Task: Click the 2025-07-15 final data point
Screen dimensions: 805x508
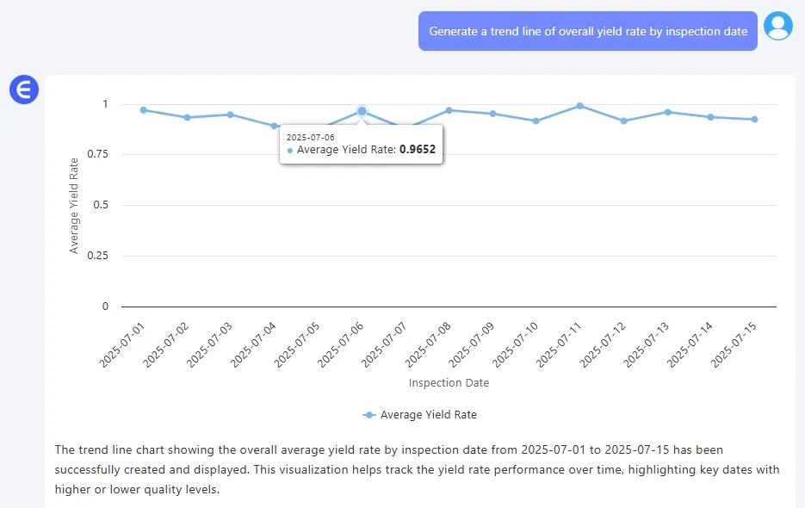Action: (754, 120)
